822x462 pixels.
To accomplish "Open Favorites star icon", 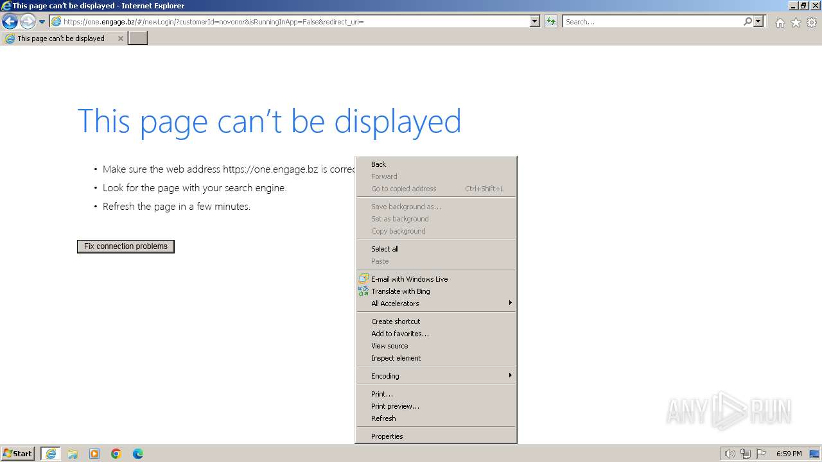I will [796, 22].
